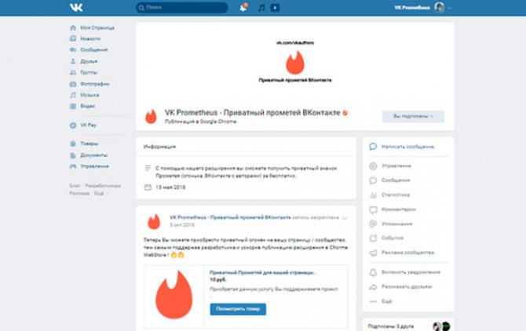Image resolution: width=526 pixels, height=331 pixels.
Task: Open Музыка icon in left sidebar
Action: (73, 95)
